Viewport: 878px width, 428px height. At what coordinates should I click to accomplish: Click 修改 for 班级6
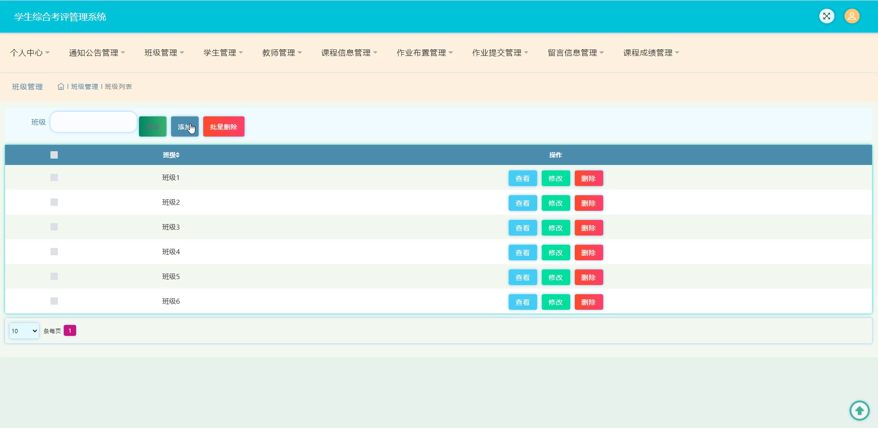coord(556,302)
